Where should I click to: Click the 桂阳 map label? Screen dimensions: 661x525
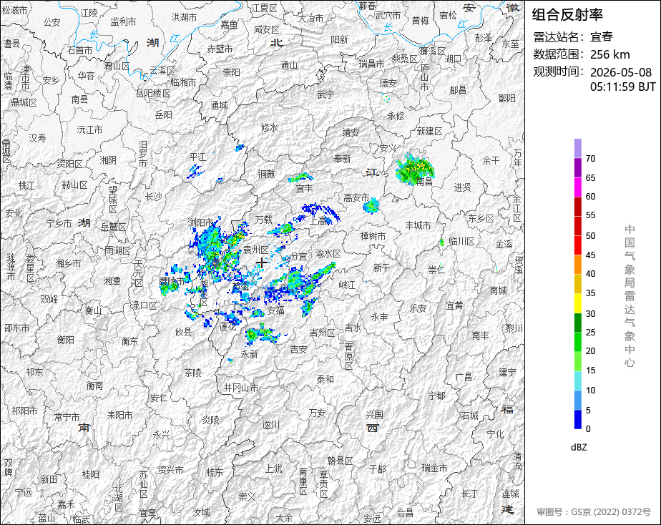click(91, 474)
